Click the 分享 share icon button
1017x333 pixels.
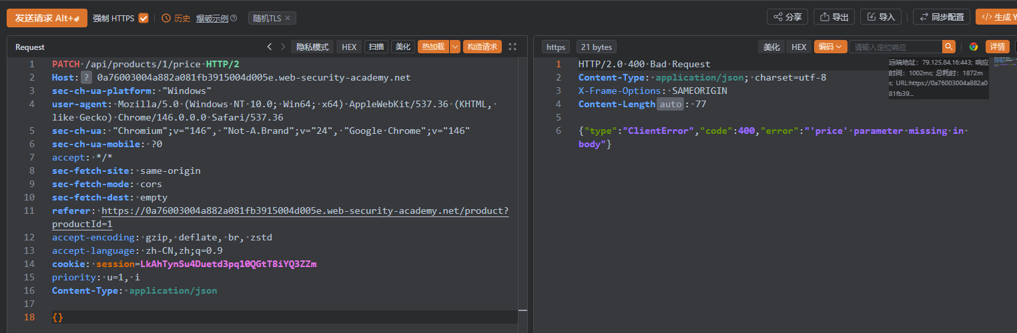tap(787, 17)
